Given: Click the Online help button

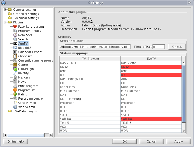Looking at the screenshot, I should 15,142.
